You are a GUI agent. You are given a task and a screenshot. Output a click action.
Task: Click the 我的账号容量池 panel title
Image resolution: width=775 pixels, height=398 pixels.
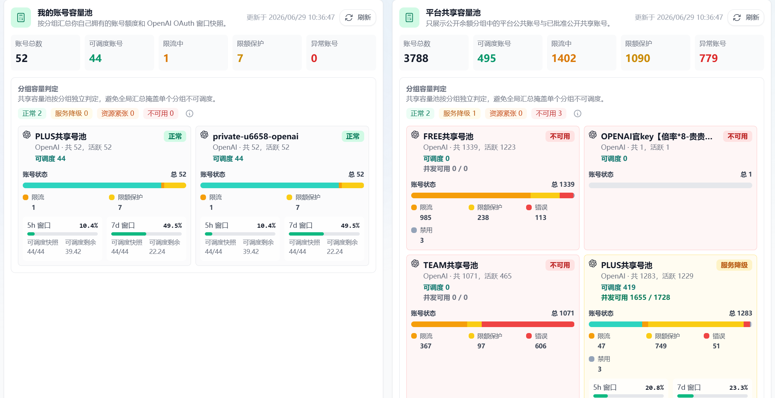[65, 13]
